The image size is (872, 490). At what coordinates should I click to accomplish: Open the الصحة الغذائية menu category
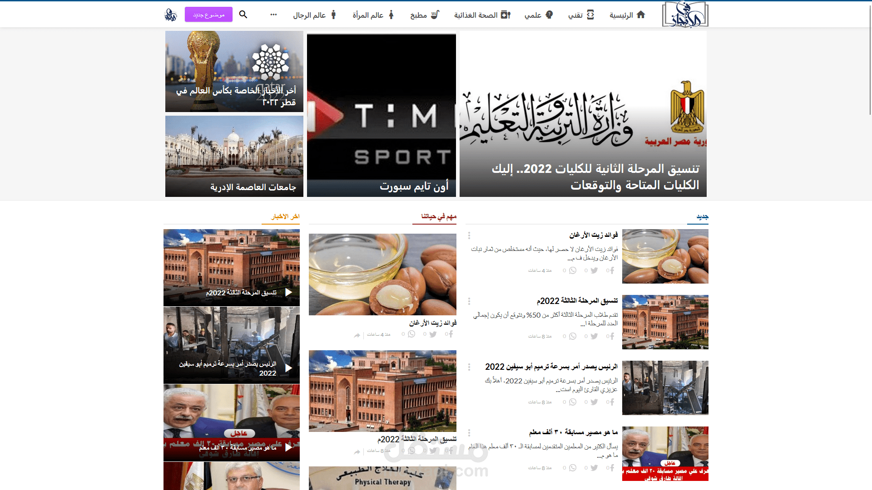[482, 15]
